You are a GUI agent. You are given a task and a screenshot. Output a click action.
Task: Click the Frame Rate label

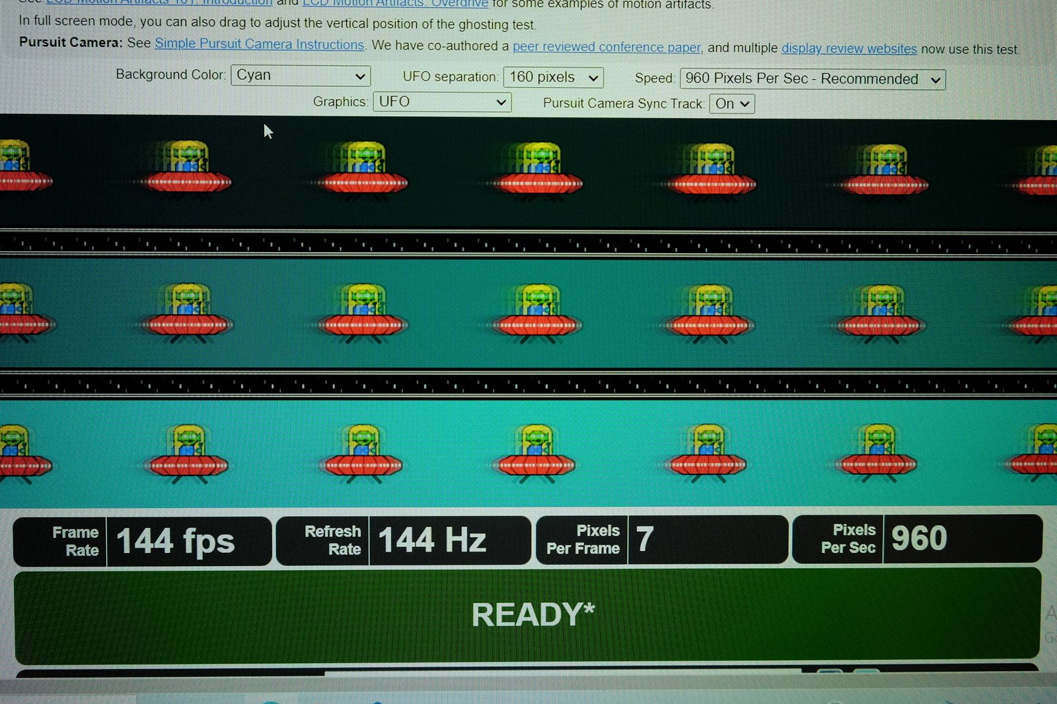[x=75, y=542]
